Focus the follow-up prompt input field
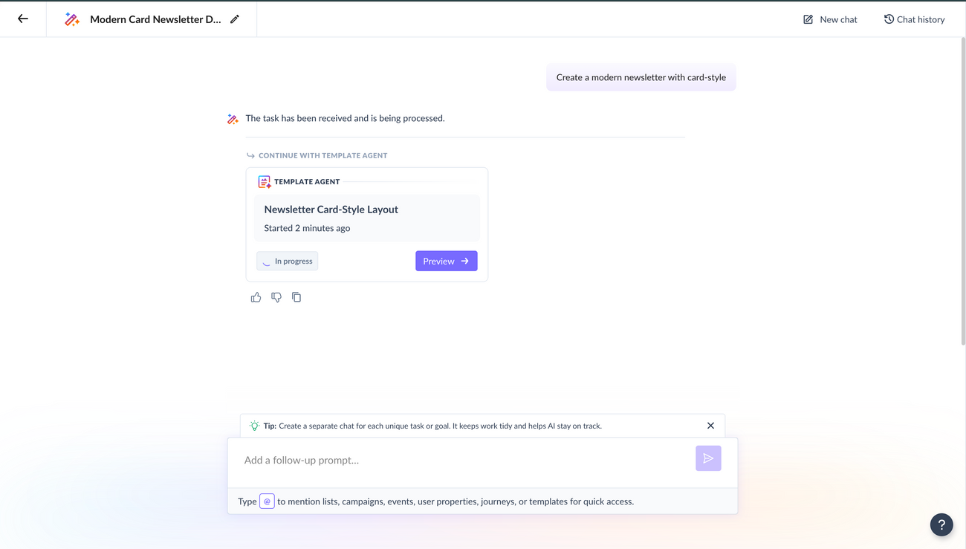The image size is (966, 549). pyautogui.click(x=461, y=460)
